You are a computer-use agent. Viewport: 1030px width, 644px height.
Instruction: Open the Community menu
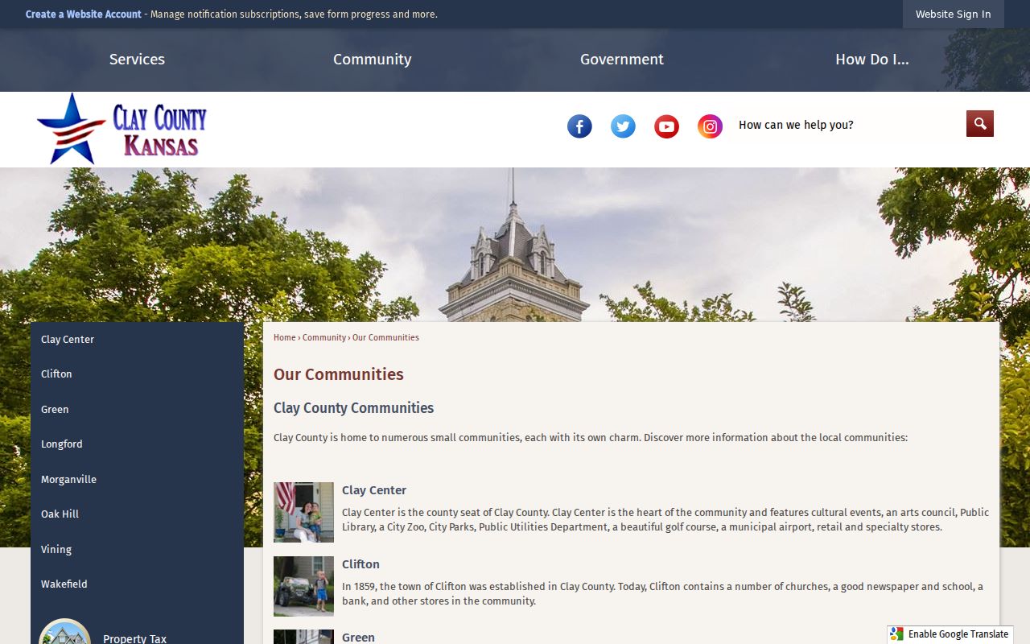[x=373, y=60]
